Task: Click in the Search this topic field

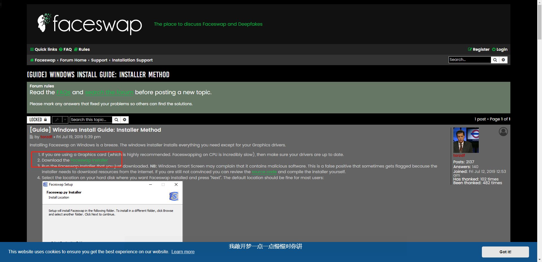Action: [91, 120]
